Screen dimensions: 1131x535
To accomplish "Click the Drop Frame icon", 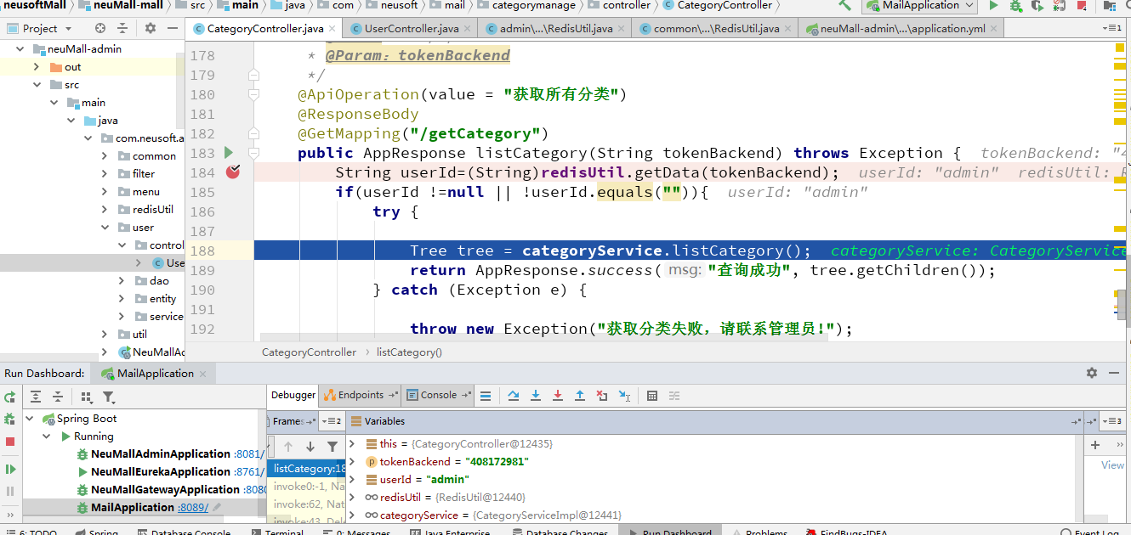I will click(602, 396).
